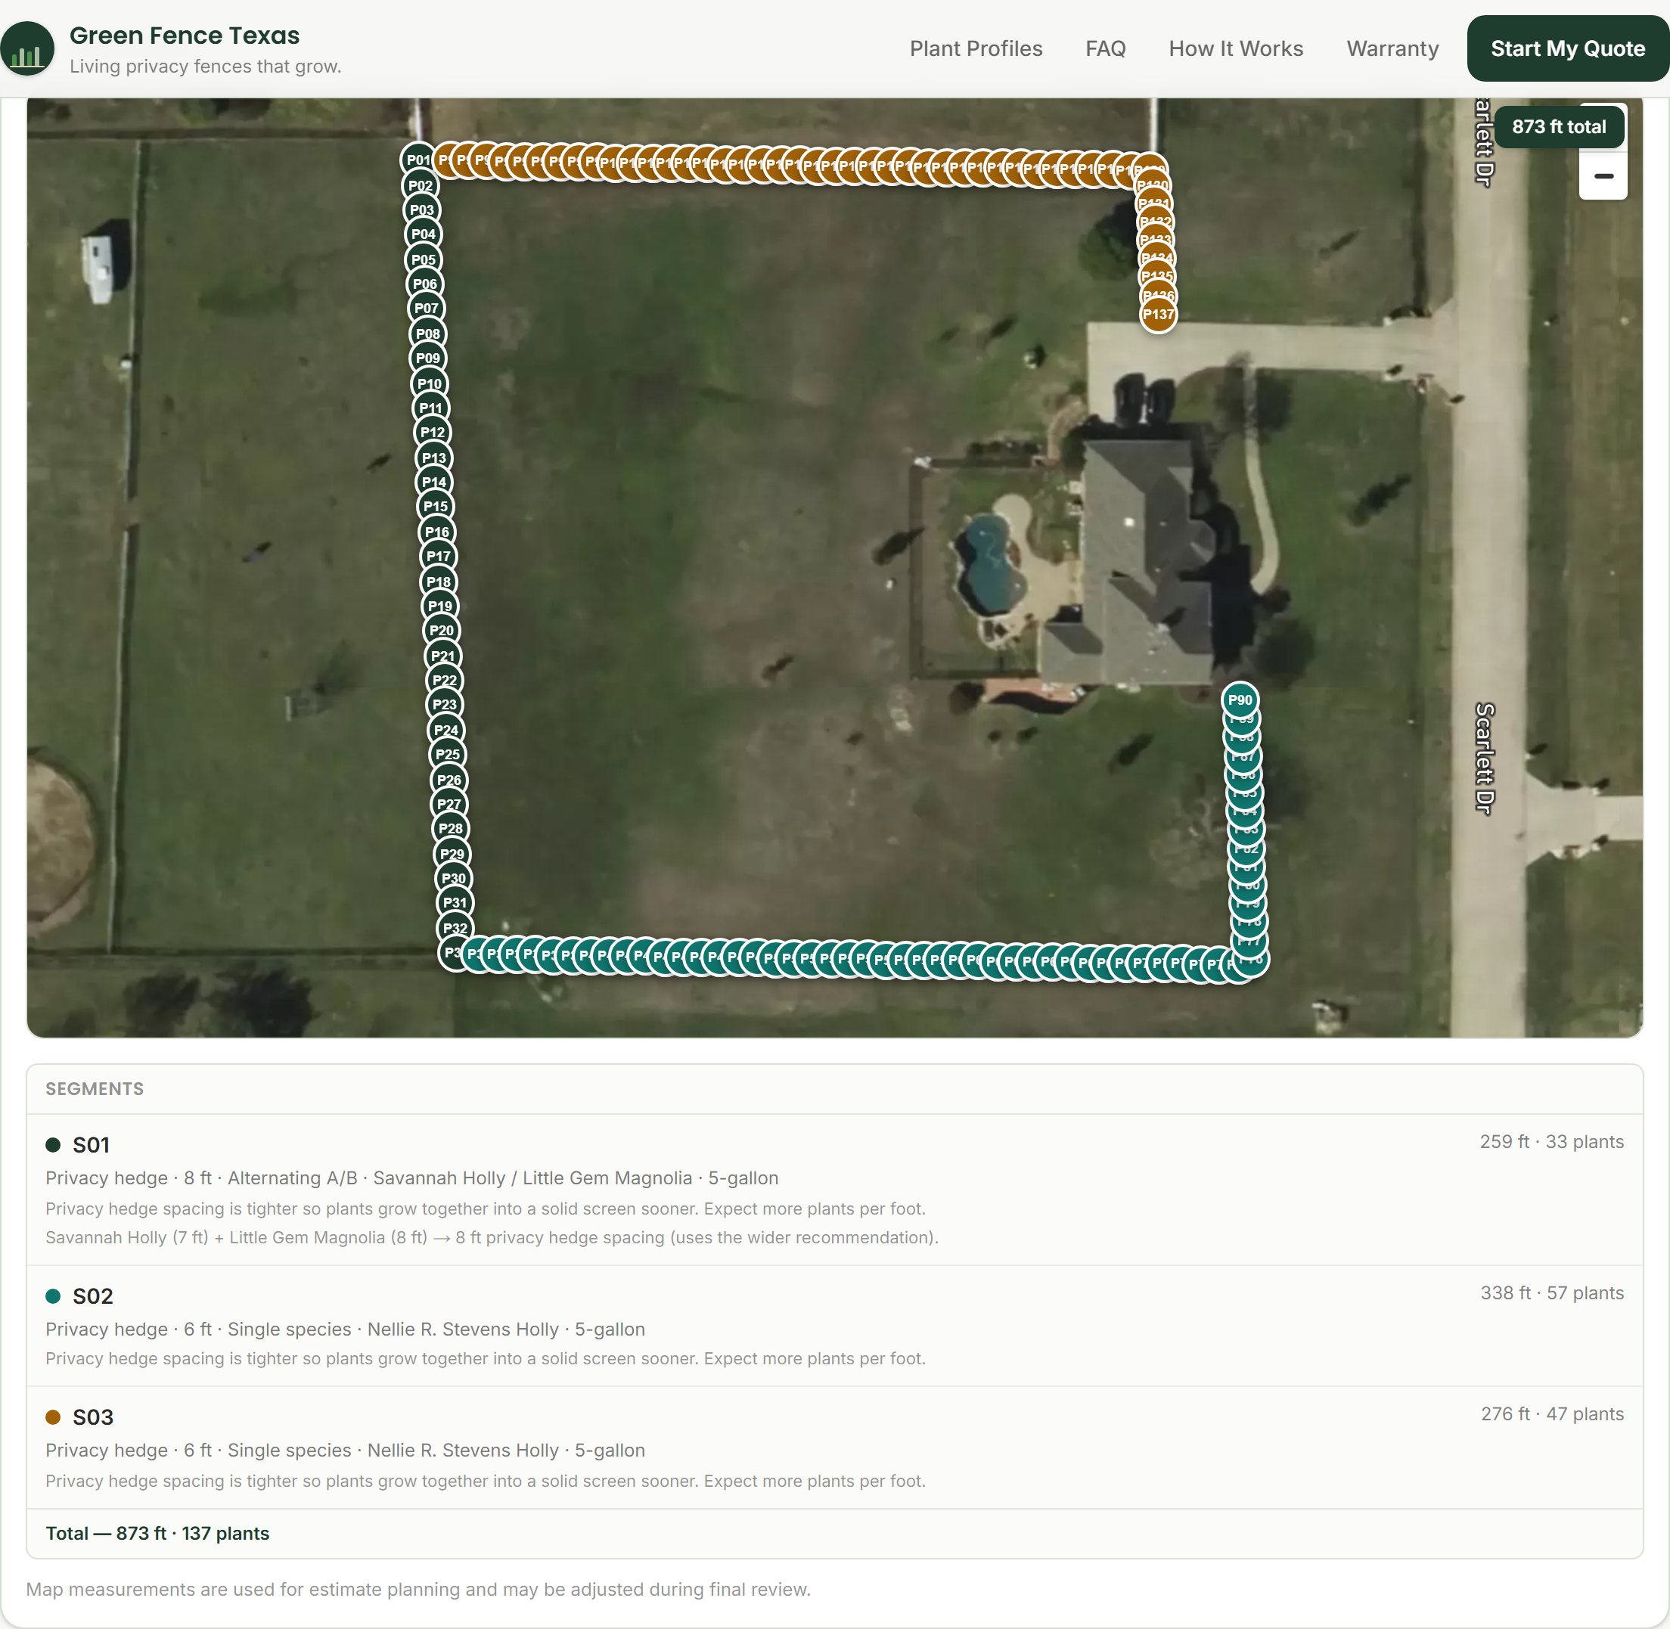1670x1629 pixels.
Task: Select plant marker P03
Action: (x=422, y=209)
